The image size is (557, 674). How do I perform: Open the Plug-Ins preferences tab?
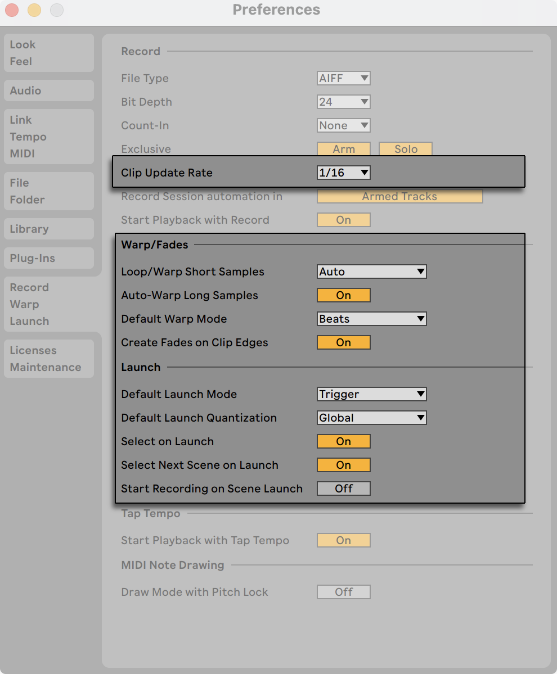(48, 258)
